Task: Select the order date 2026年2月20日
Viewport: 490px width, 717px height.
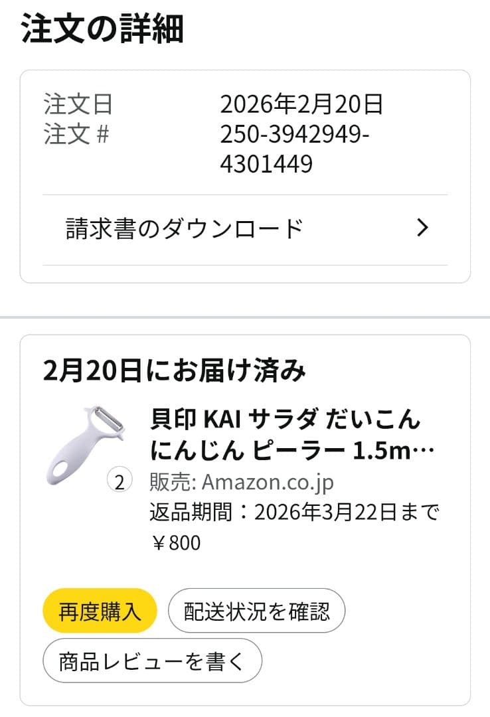Action: (301, 104)
